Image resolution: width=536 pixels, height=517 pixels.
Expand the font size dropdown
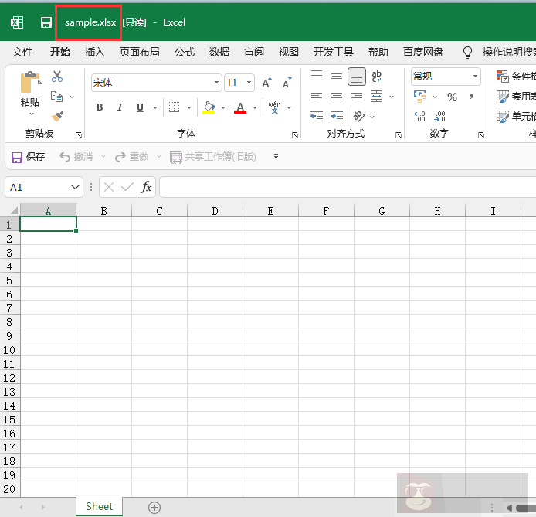point(249,82)
